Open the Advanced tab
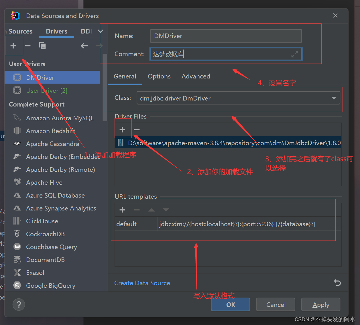The width and height of the screenshot is (360, 325). tap(196, 76)
